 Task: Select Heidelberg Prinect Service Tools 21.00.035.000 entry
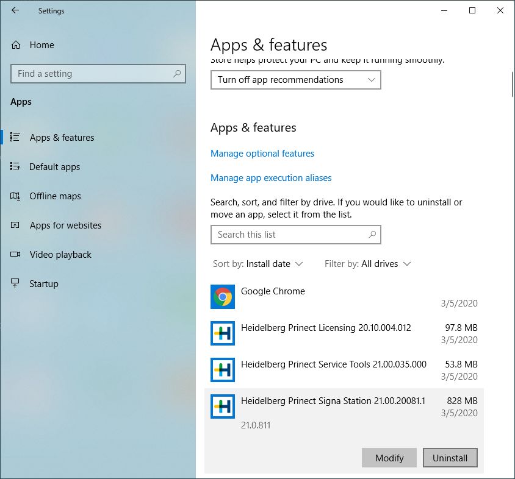point(344,370)
